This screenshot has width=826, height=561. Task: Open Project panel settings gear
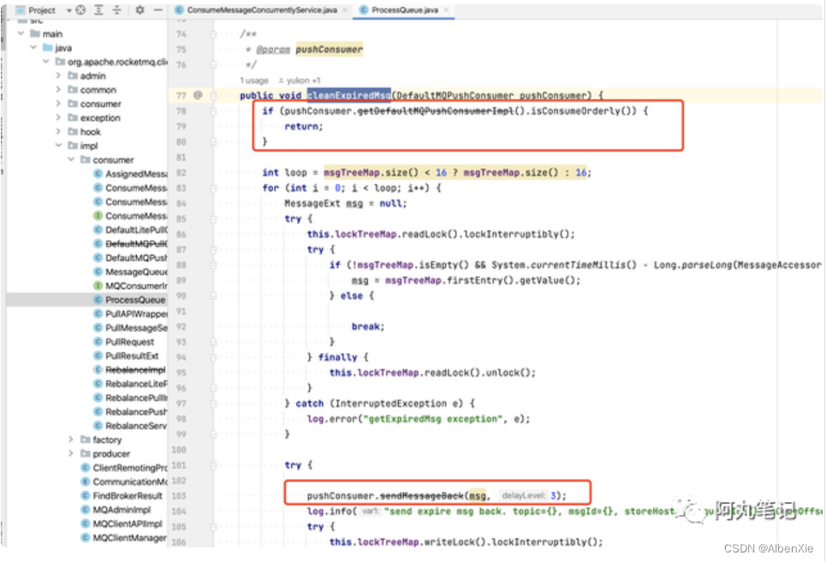tap(140, 10)
